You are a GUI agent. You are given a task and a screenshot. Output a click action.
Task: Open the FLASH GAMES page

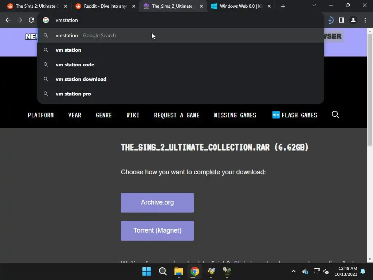pos(299,115)
